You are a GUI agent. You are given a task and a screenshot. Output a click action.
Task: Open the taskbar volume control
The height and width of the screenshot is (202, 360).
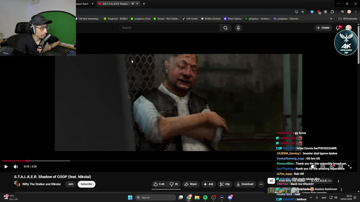[336, 198]
